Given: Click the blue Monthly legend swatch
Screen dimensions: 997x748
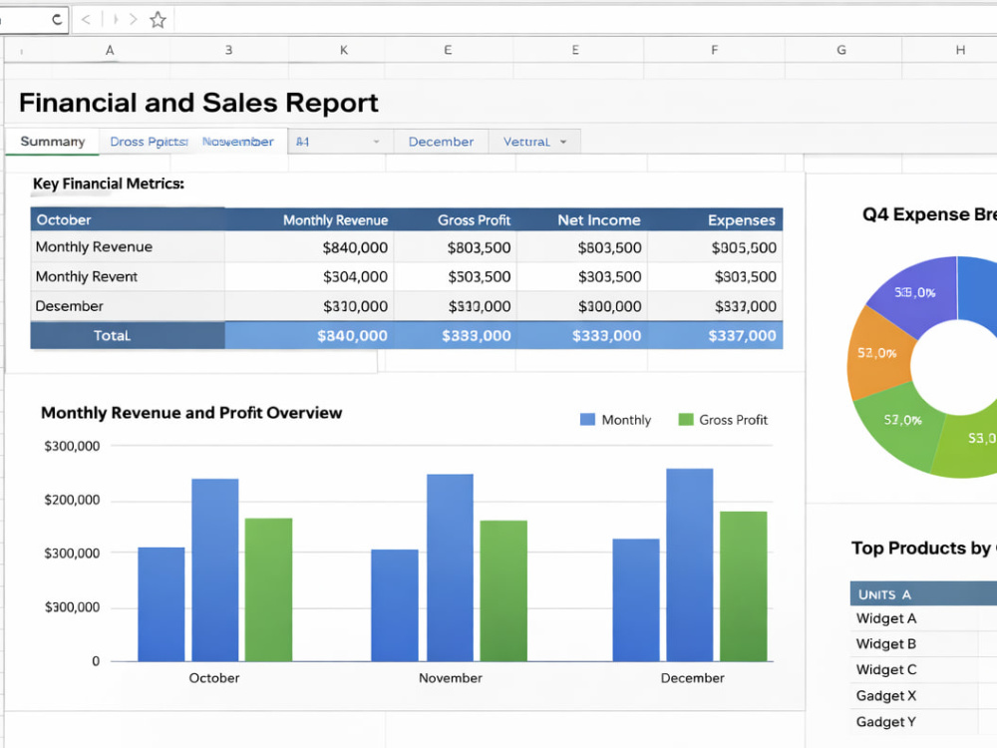Looking at the screenshot, I should (x=587, y=419).
